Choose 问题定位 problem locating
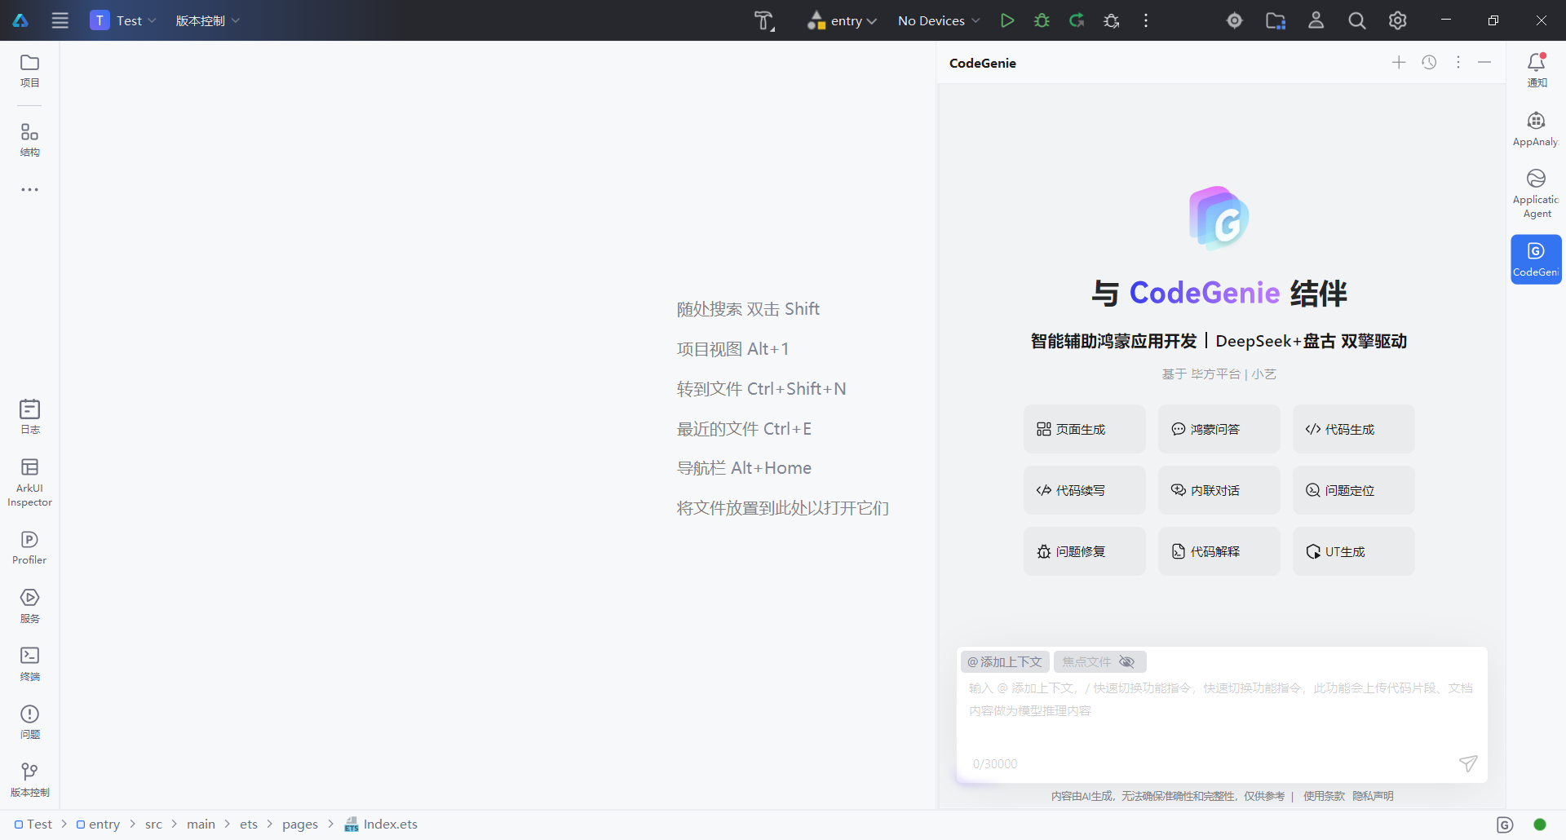This screenshot has width=1566, height=840. (1354, 490)
